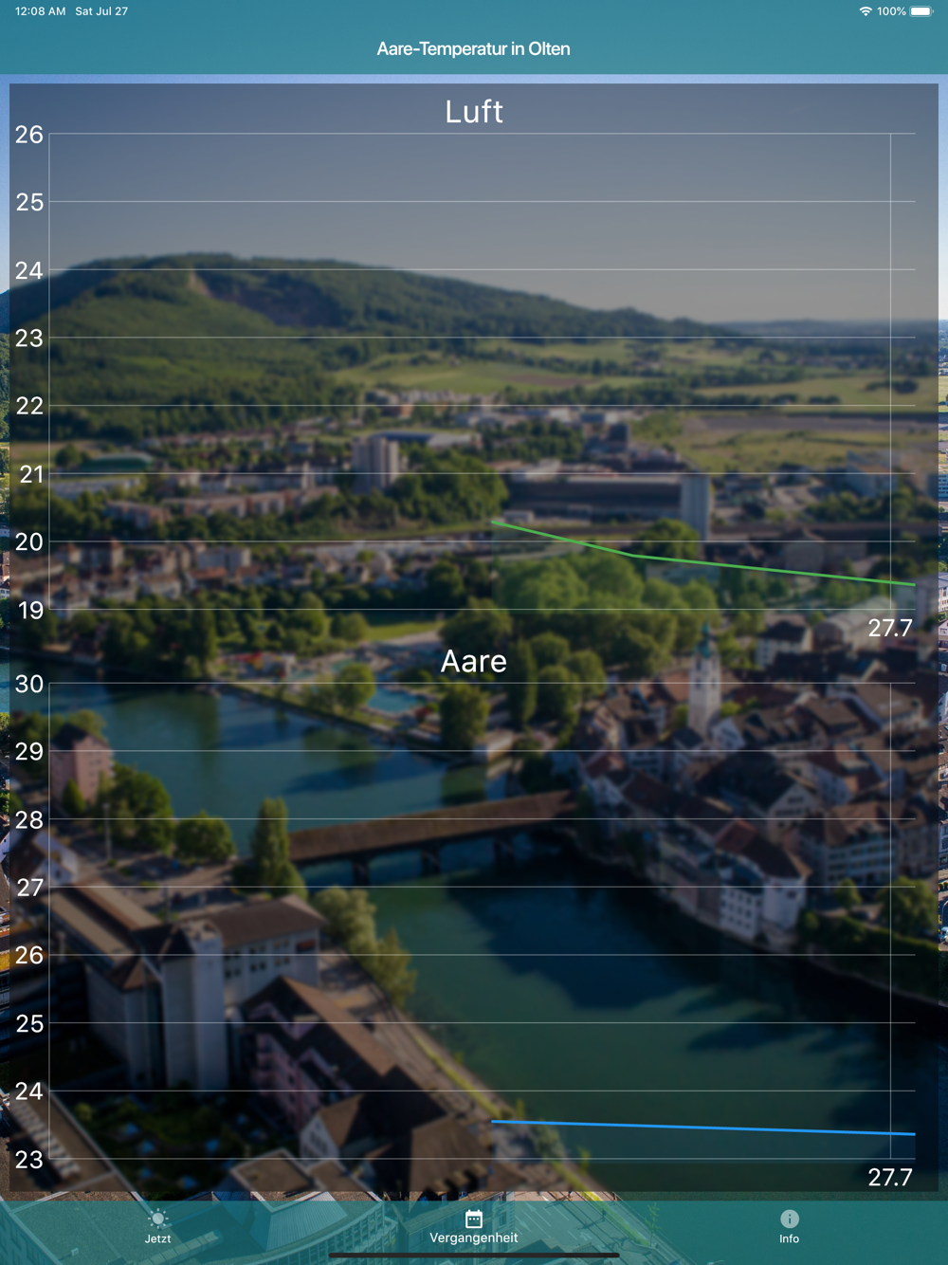Screen dimensions: 948x1265
Task: Click the 27.7 date label under Luft chart
Action: point(890,628)
